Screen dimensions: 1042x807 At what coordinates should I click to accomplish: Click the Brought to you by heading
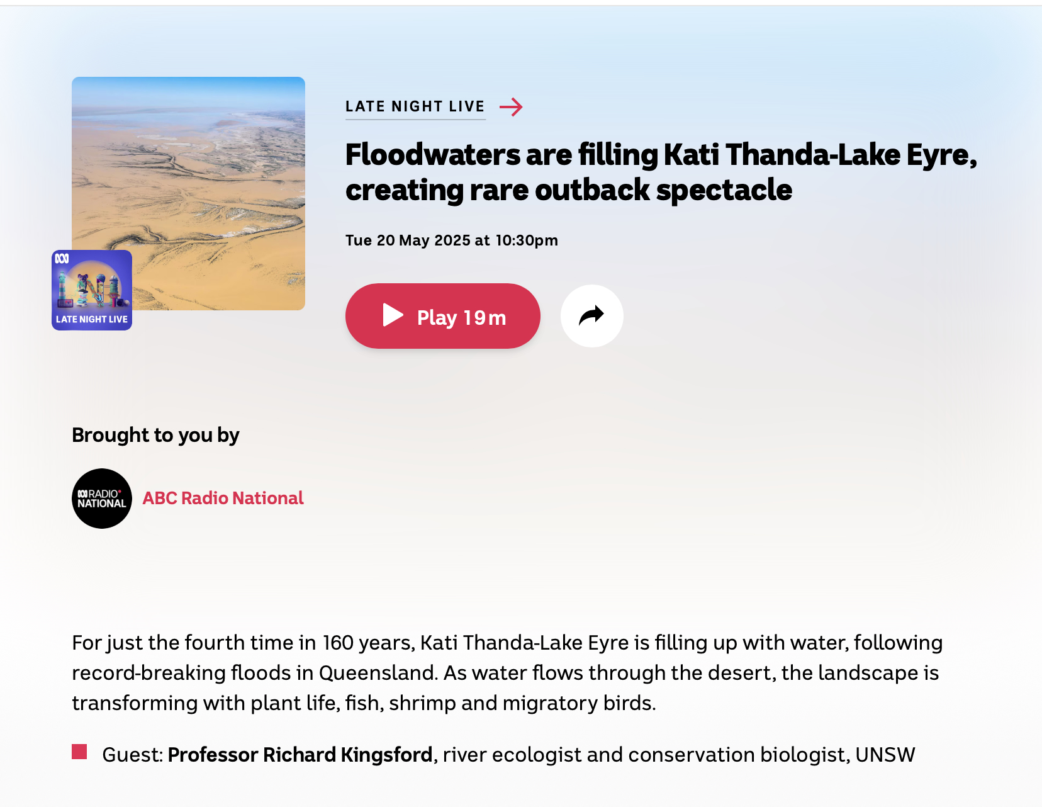155,435
